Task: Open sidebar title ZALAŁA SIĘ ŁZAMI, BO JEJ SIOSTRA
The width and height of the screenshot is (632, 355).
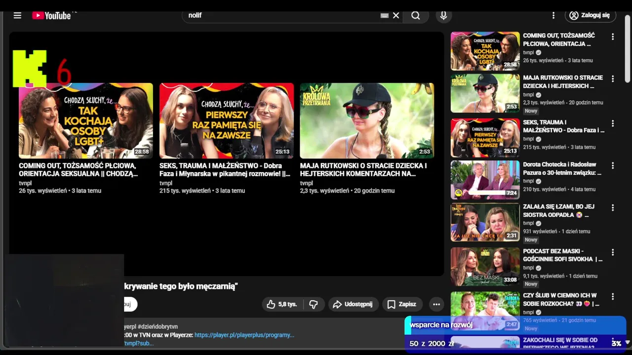Action: pyautogui.click(x=559, y=211)
